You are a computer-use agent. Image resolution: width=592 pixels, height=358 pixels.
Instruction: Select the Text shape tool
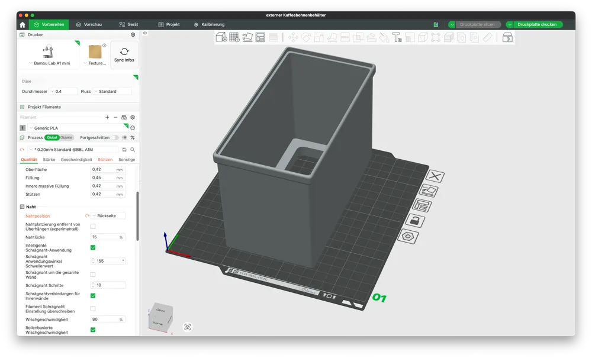tap(397, 37)
